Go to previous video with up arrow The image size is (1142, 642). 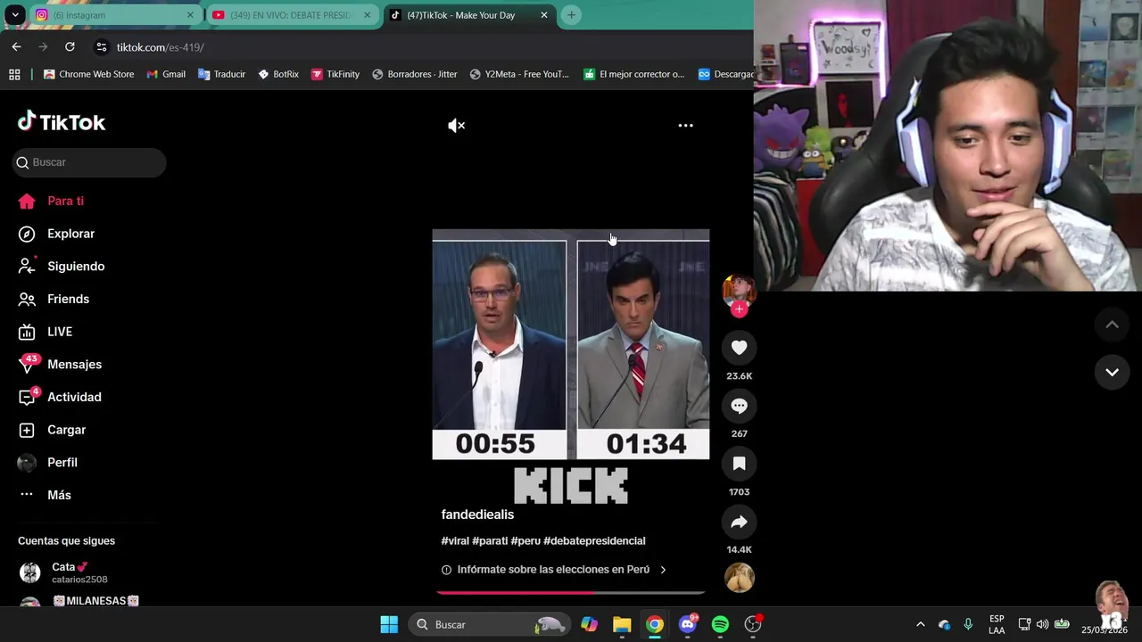click(x=1112, y=325)
